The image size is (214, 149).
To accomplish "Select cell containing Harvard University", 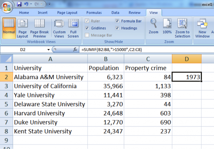I will [x=39, y=113].
